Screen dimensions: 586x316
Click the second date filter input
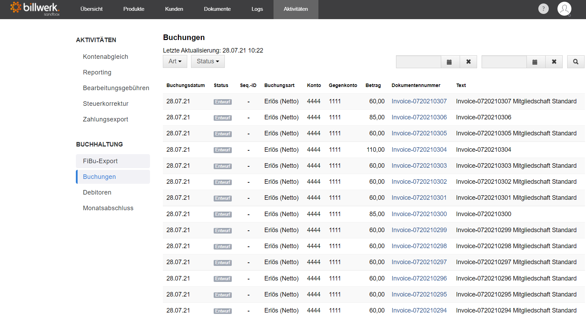pos(504,62)
